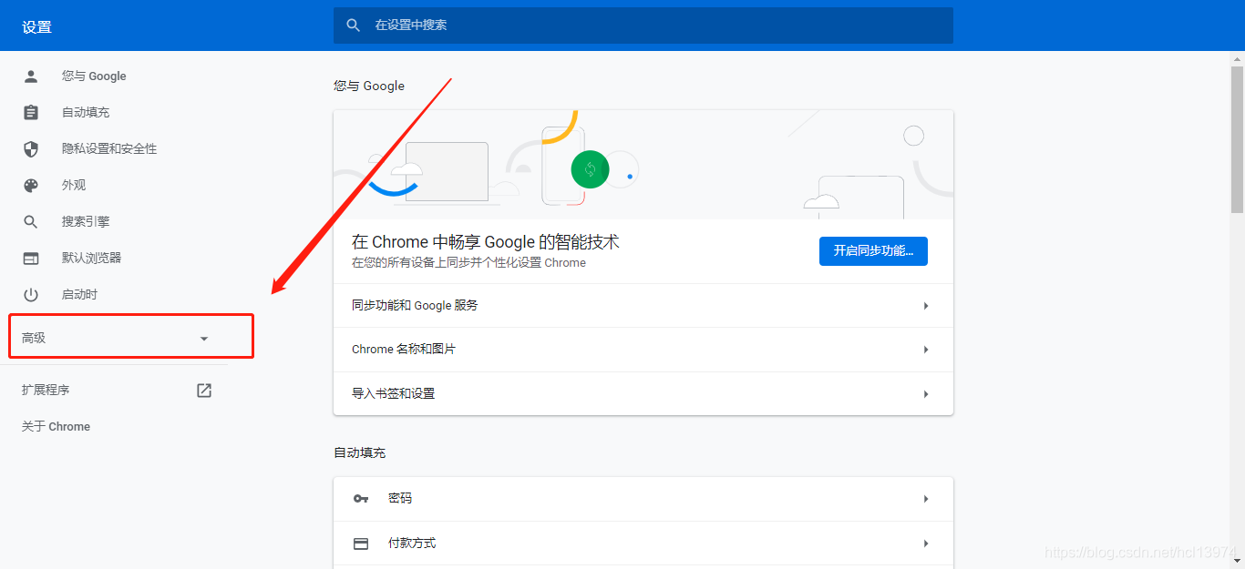The image size is (1245, 569).
Task: Click the 付款方式 row label
Action: 412,544
